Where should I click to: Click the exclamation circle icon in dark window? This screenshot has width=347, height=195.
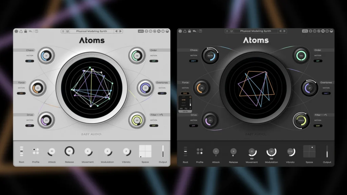[327, 31]
